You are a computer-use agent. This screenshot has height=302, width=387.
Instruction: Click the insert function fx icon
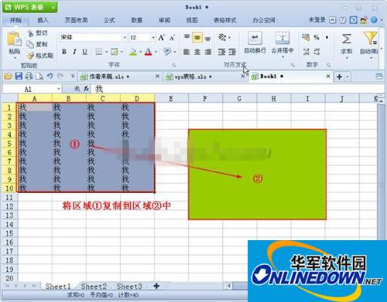point(87,89)
